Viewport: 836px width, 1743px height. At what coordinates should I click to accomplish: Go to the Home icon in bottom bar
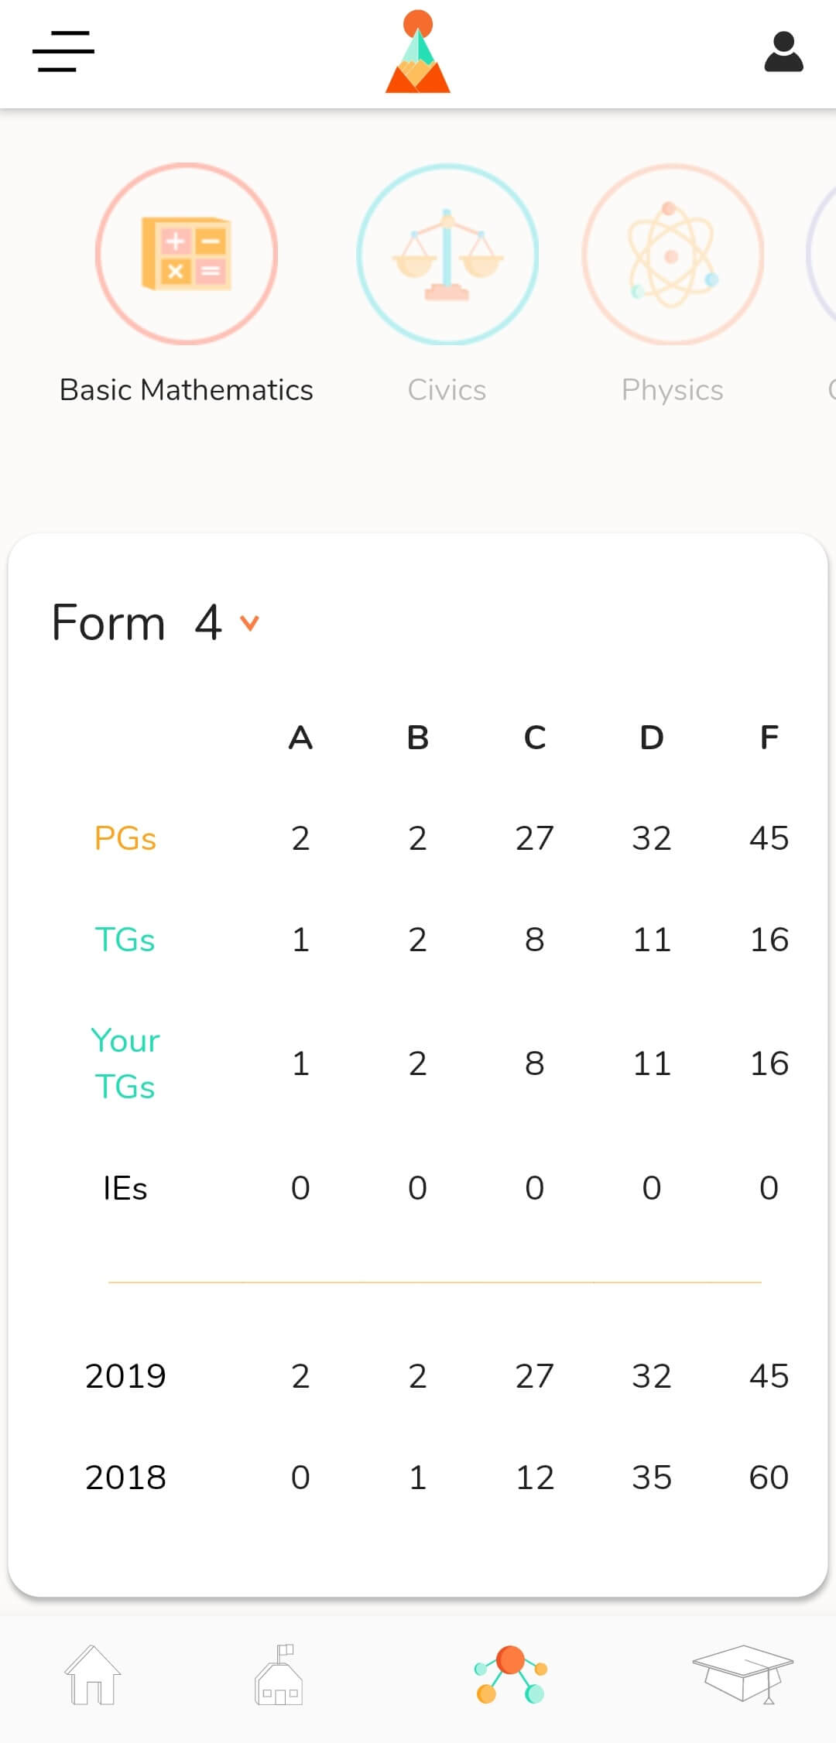pos(93,1675)
